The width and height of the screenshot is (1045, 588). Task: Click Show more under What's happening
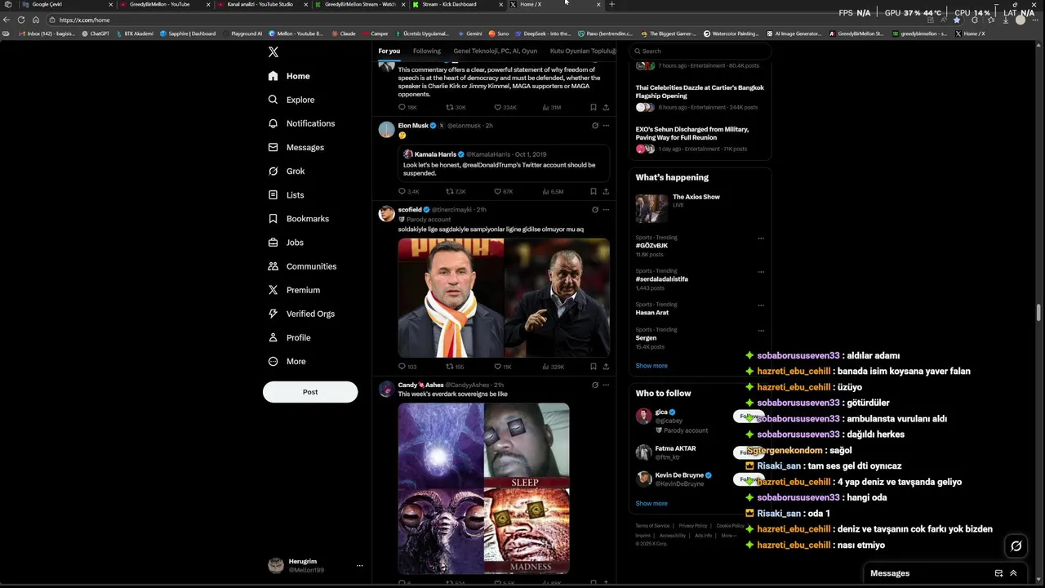pyautogui.click(x=651, y=366)
